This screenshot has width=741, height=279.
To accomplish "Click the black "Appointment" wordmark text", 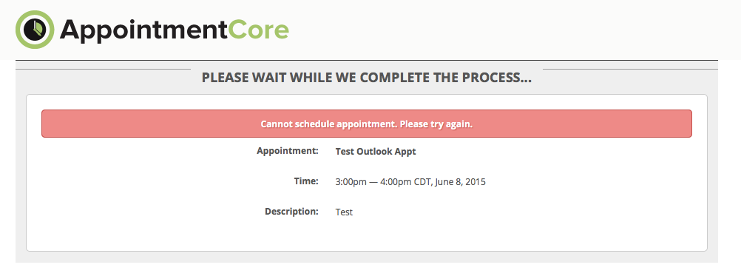I will point(143,31).
